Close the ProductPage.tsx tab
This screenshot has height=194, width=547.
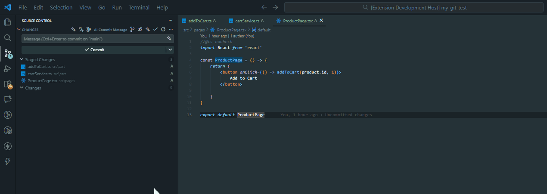[x=321, y=20]
